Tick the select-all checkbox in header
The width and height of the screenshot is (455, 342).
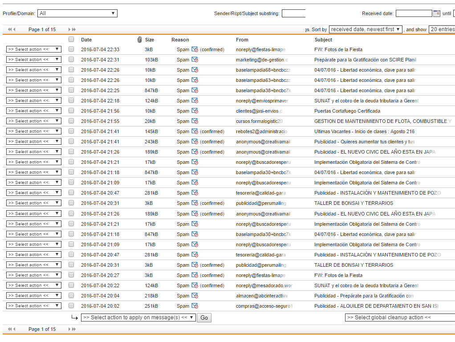(71, 39)
